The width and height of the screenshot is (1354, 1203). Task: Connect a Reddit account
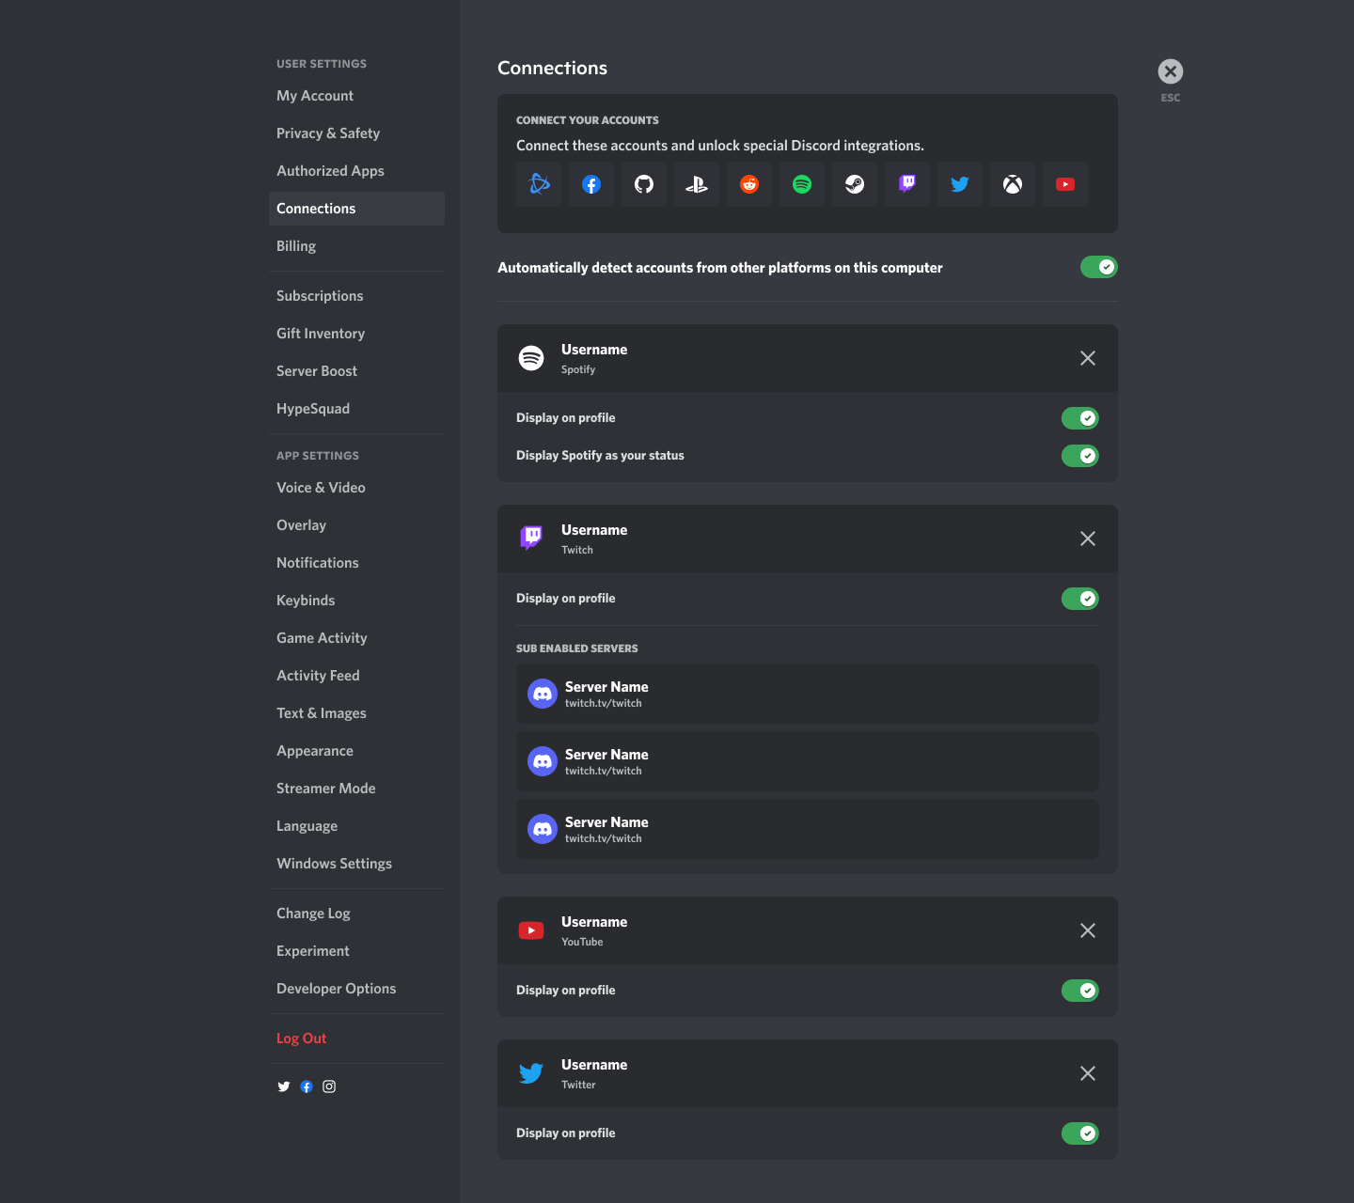pyautogui.click(x=748, y=184)
